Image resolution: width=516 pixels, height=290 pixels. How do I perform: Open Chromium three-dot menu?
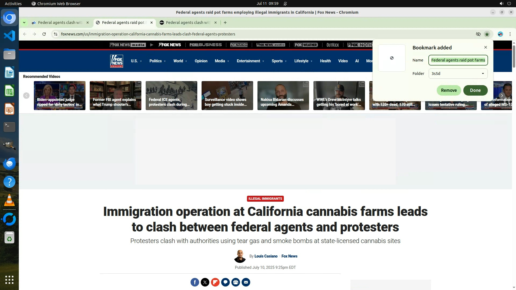pyautogui.click(x=510, y=34)
